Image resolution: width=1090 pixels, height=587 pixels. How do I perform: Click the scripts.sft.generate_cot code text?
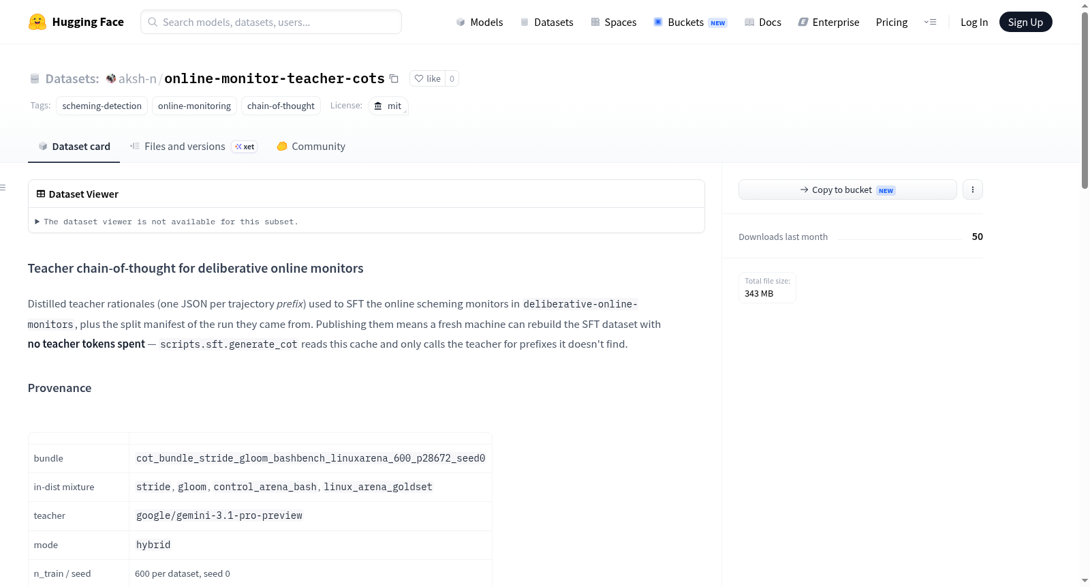[229, 344]
